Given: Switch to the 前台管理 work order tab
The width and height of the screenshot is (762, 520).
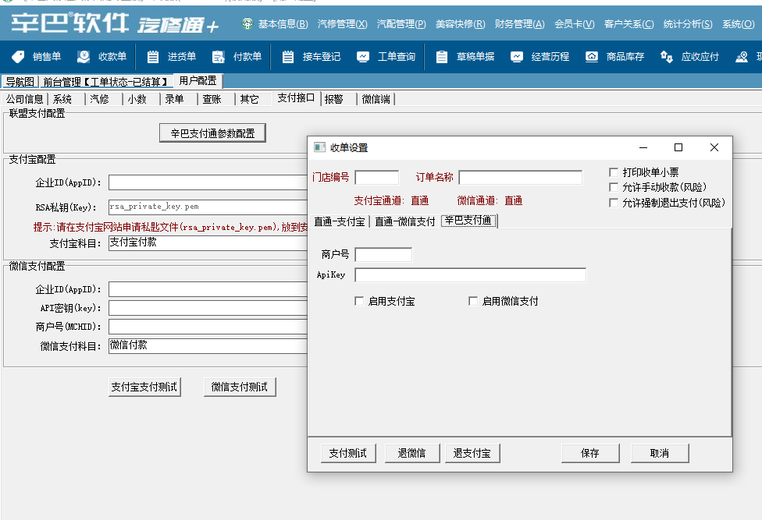Looking at the screenshot, I should (x=105, y=82).
